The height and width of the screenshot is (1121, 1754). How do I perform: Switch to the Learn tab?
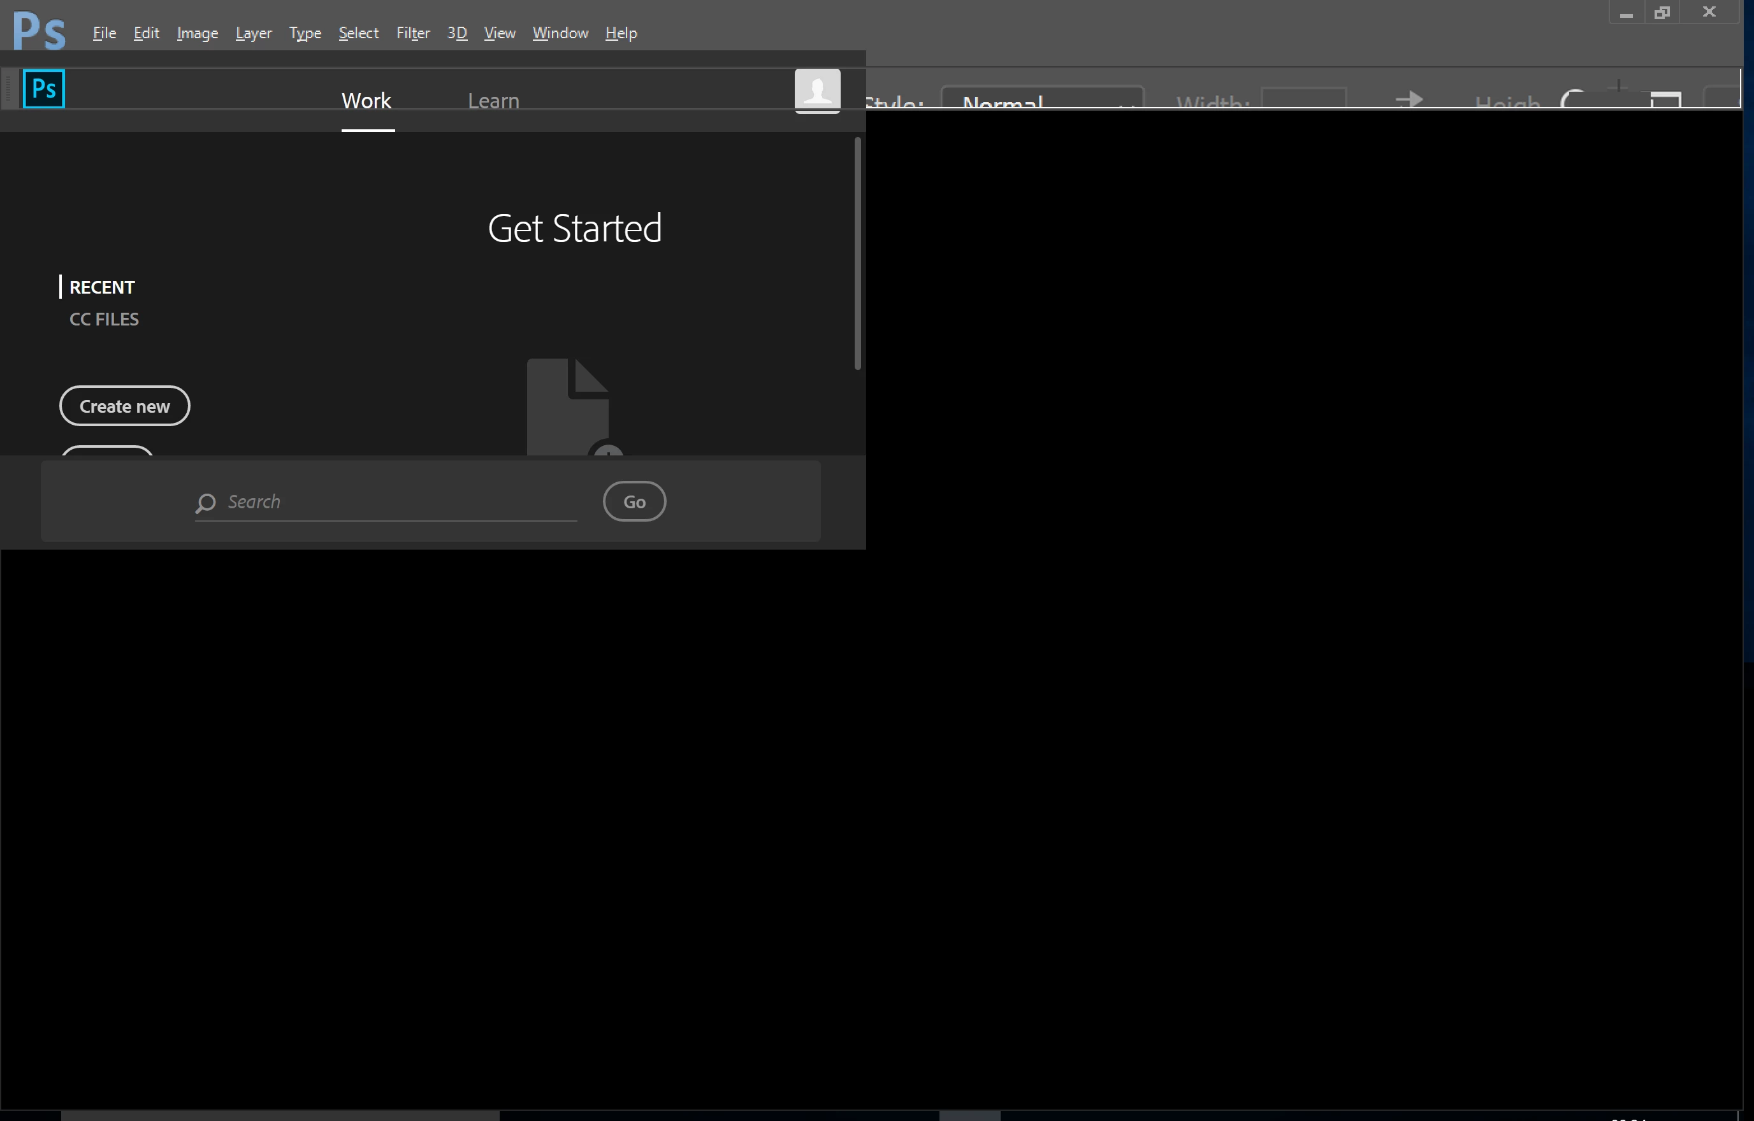[x=493, y=101]
